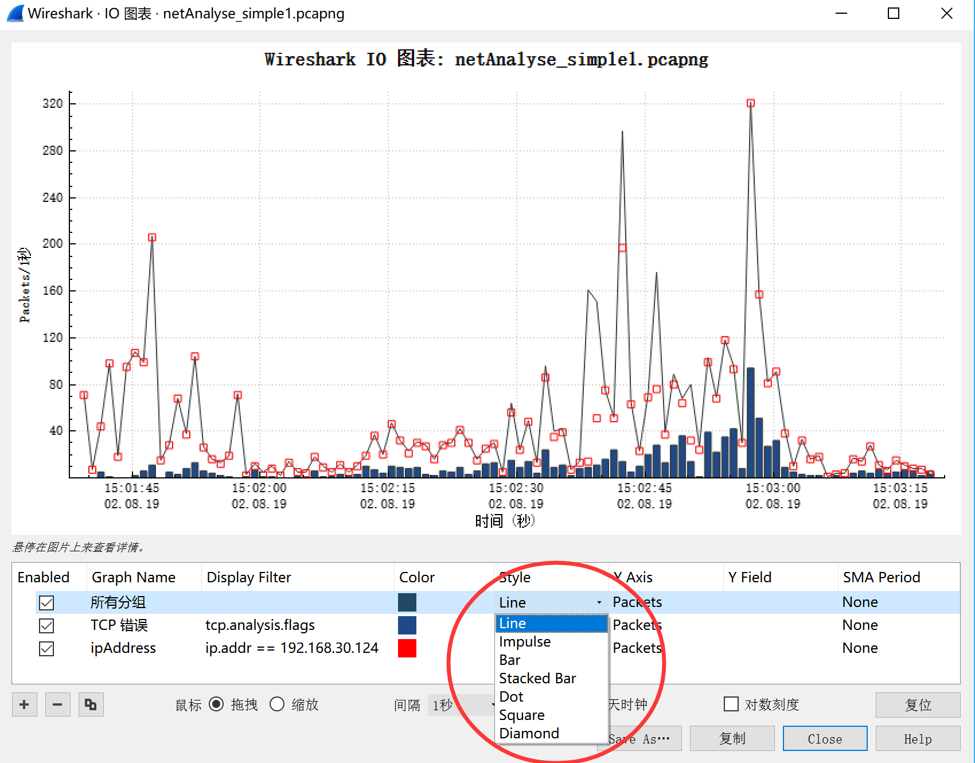Click the Wireshark shark fin title icon
The image size is (975, 763).
click(x=15, y=13)
